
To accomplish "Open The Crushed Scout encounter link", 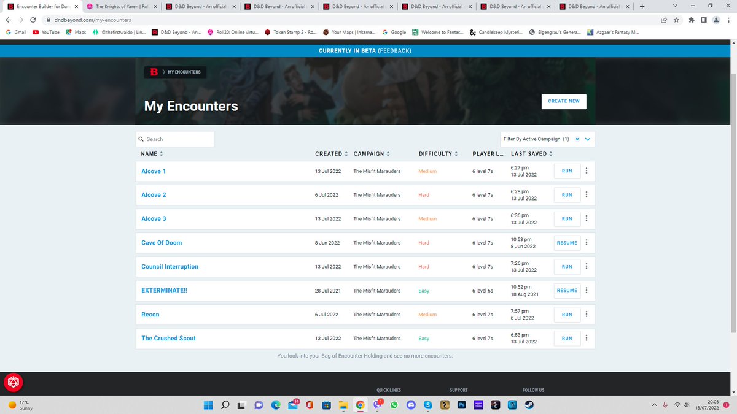I will click(x=168, y=339).
